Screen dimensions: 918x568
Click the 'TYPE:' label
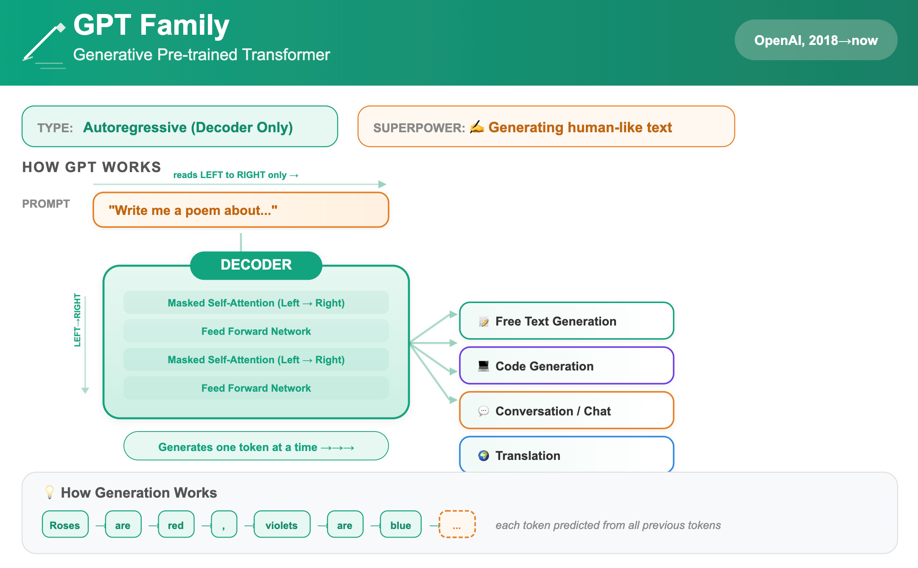pos(55,128)
